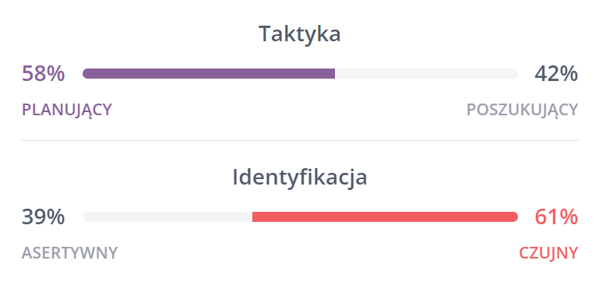
Task: Select the PLANUJĄCY label
Action: pyautogui.click(x=67, y=110)
